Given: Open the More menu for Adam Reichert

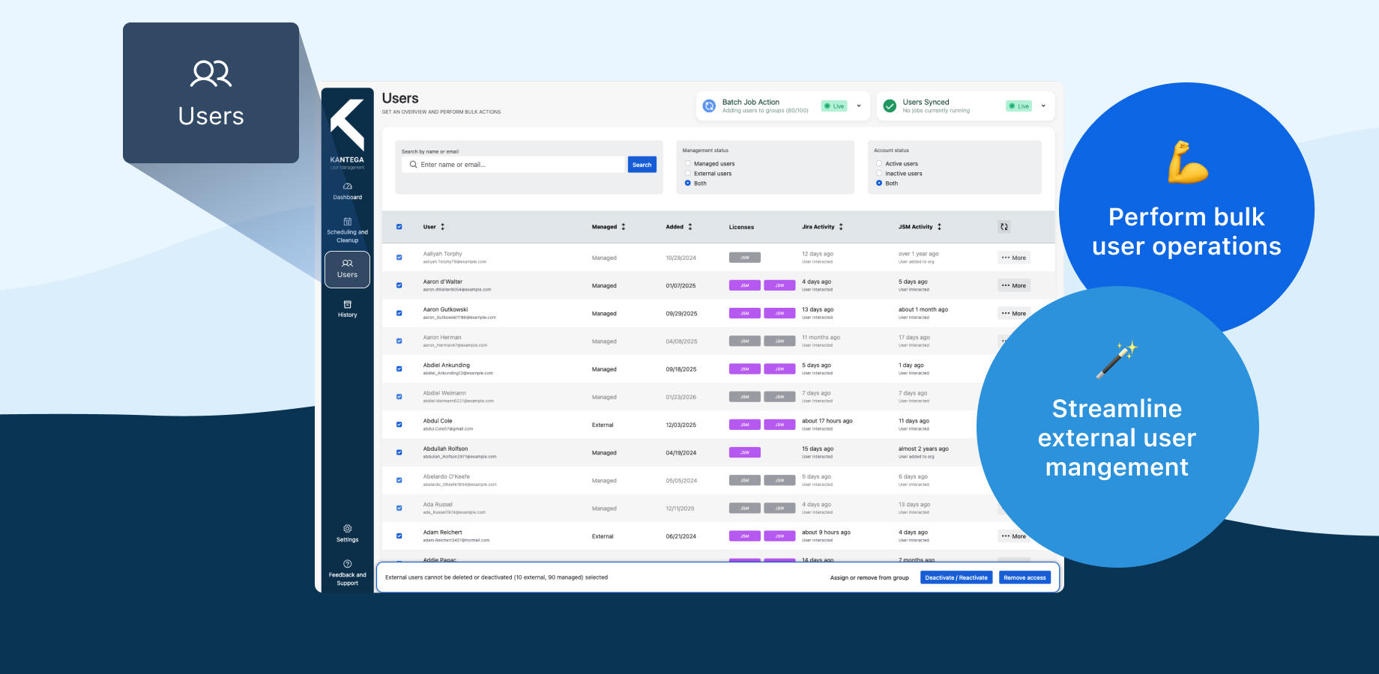Looking at the screenshot, I should click(x=1014, y=536).
